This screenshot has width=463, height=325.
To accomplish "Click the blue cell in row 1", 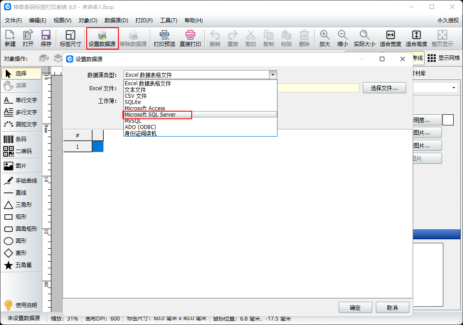I will pos(98,146).
